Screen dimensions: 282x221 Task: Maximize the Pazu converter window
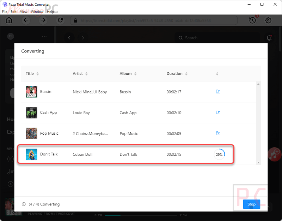(262, 4)
